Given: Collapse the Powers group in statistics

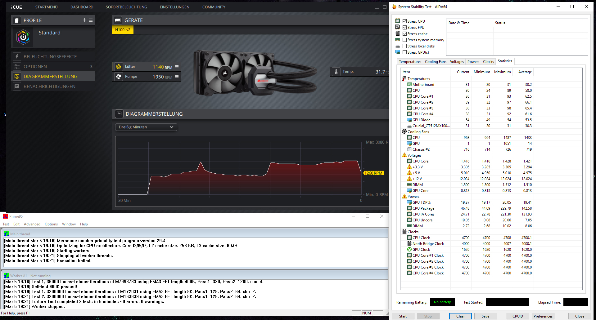Looking at the screenshot, I should click(x=404, y=197).
